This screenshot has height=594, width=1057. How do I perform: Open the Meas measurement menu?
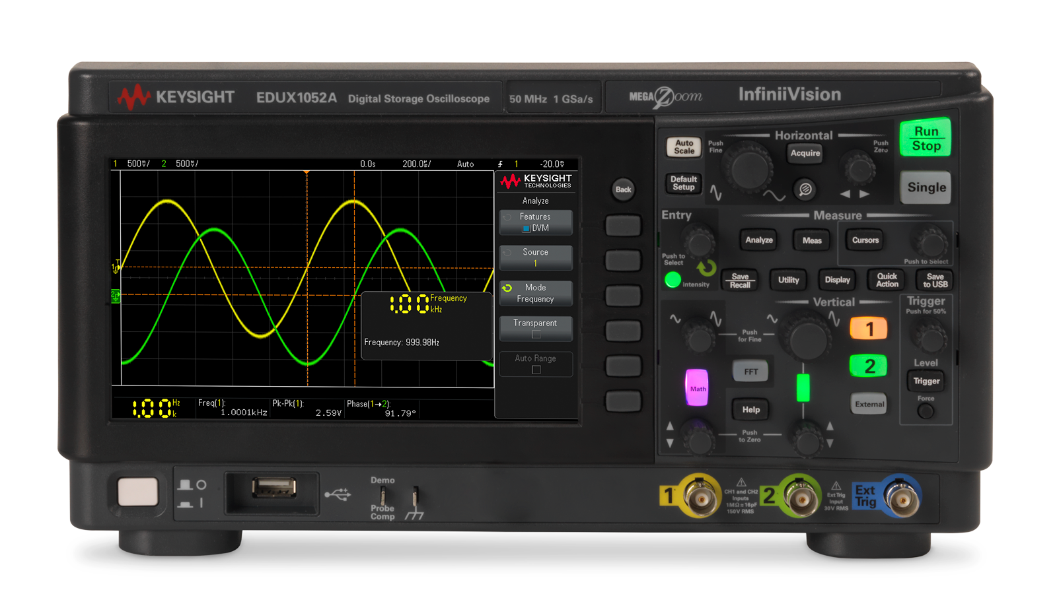tap(812, 240)
